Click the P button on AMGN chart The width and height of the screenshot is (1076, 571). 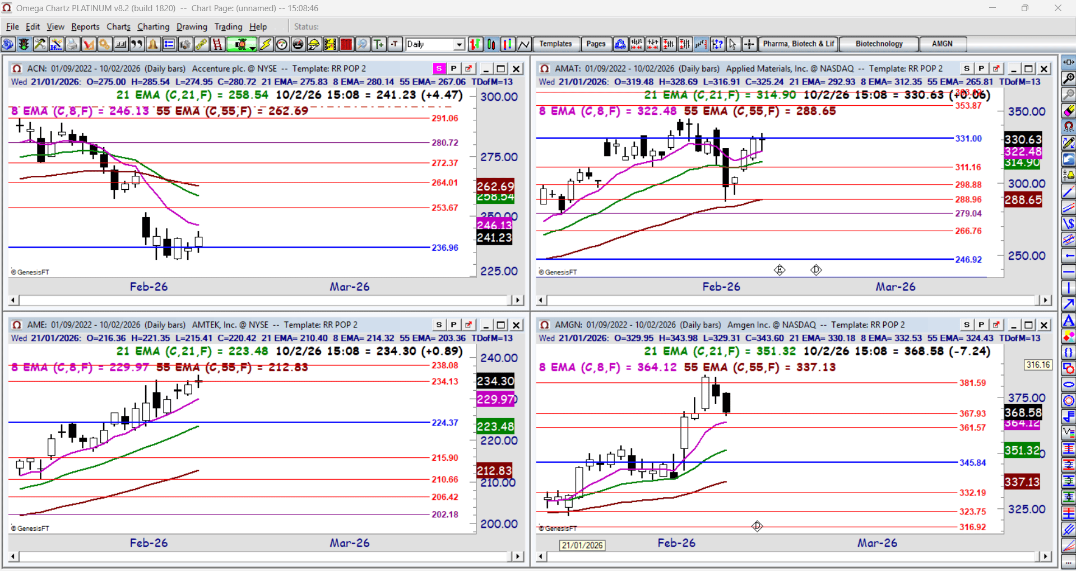pyautogui.click(x=981, y=325)
